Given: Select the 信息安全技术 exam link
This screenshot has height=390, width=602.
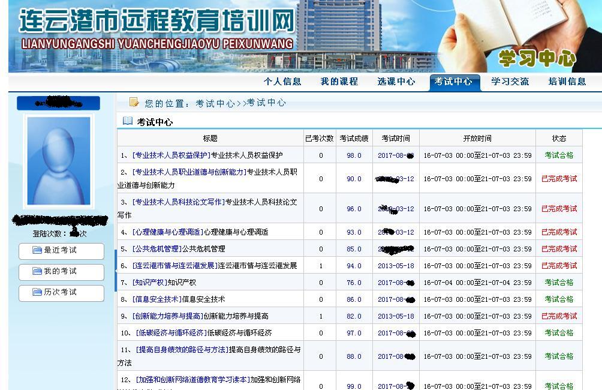Looking at the screenshot, I should 156,299.
